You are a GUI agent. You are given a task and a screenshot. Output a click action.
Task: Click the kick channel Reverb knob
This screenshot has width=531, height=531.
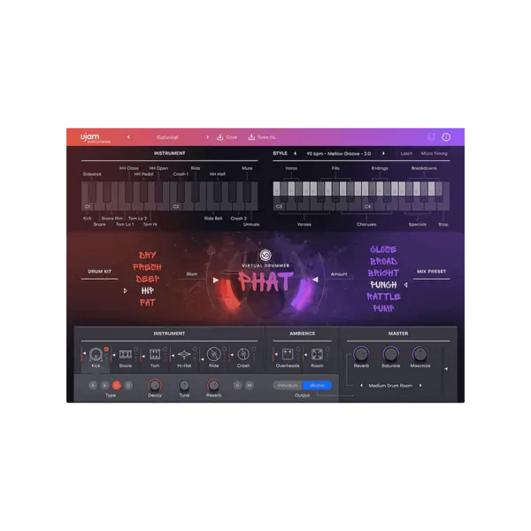click(213, 385)
